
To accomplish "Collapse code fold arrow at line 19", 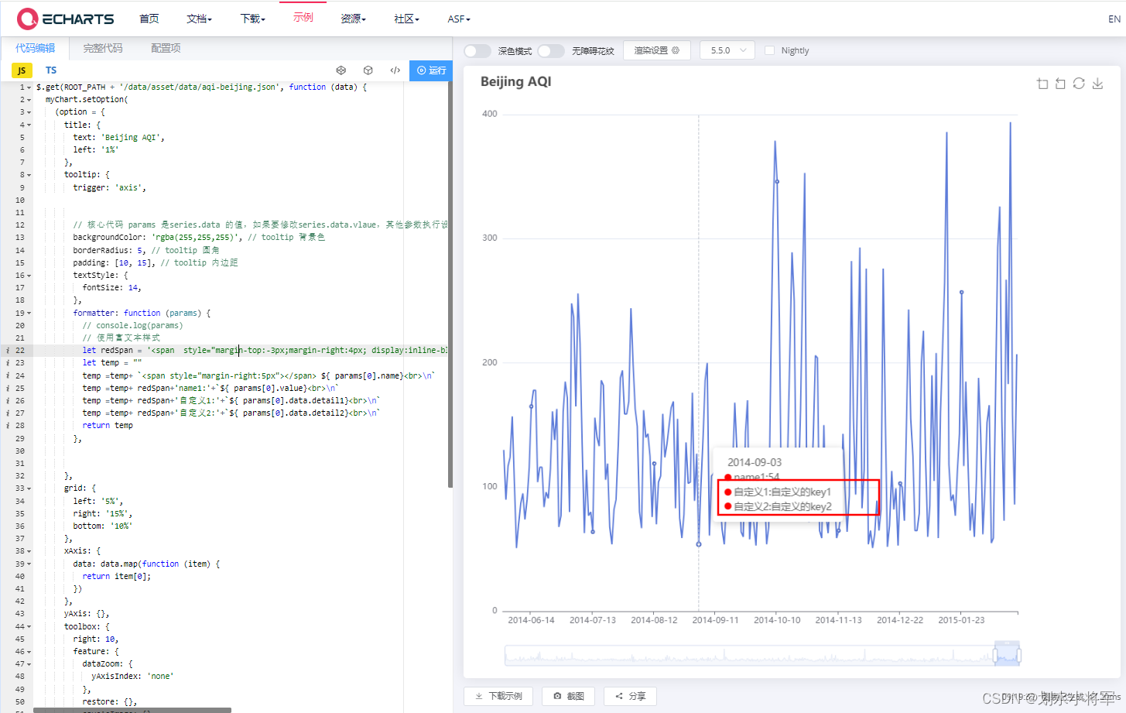I will tap(29, 314).
